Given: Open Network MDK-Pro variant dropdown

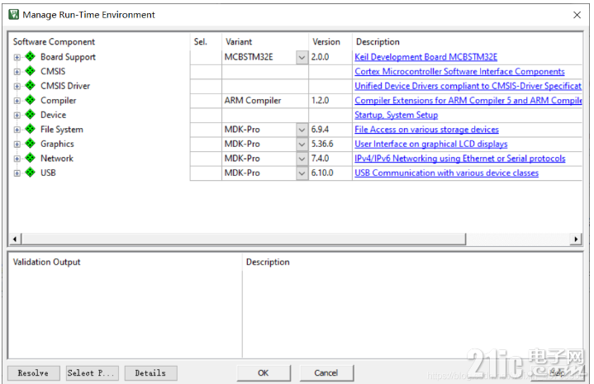Looking at the screenshot, I should pyautogui.click(x=302, y=159).
